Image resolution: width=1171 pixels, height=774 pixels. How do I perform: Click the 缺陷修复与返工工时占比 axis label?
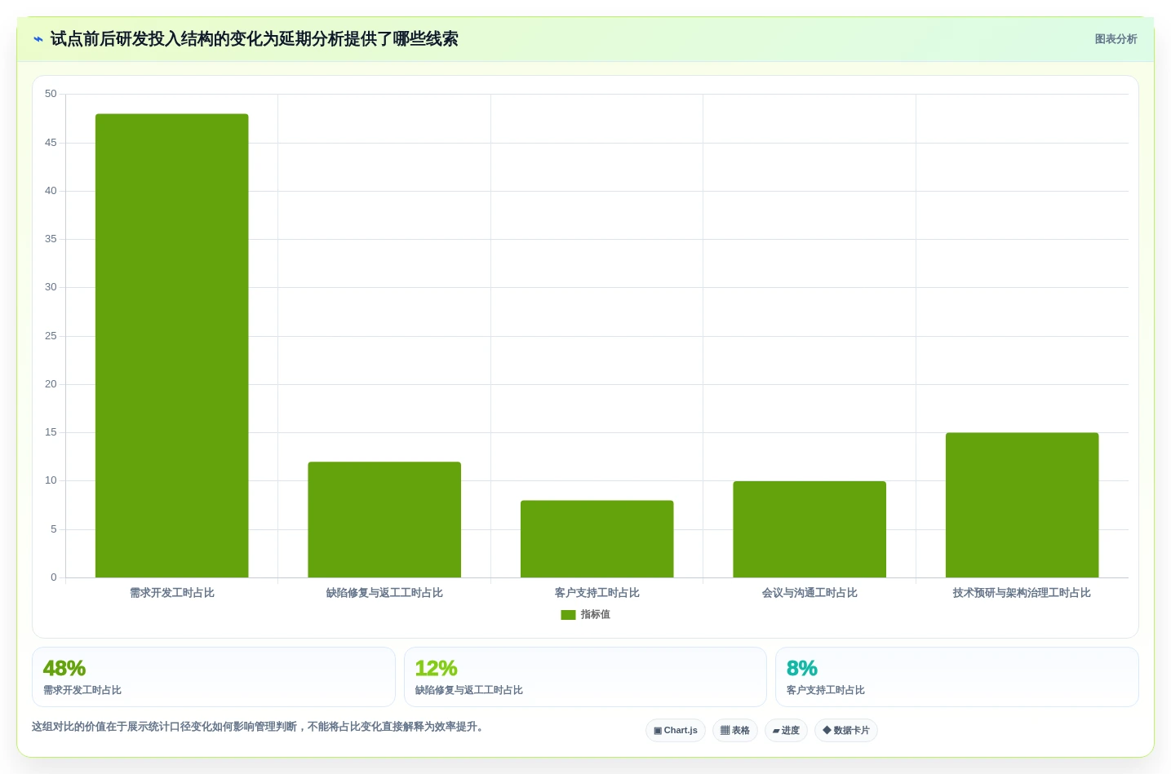[x=384, y=593]
